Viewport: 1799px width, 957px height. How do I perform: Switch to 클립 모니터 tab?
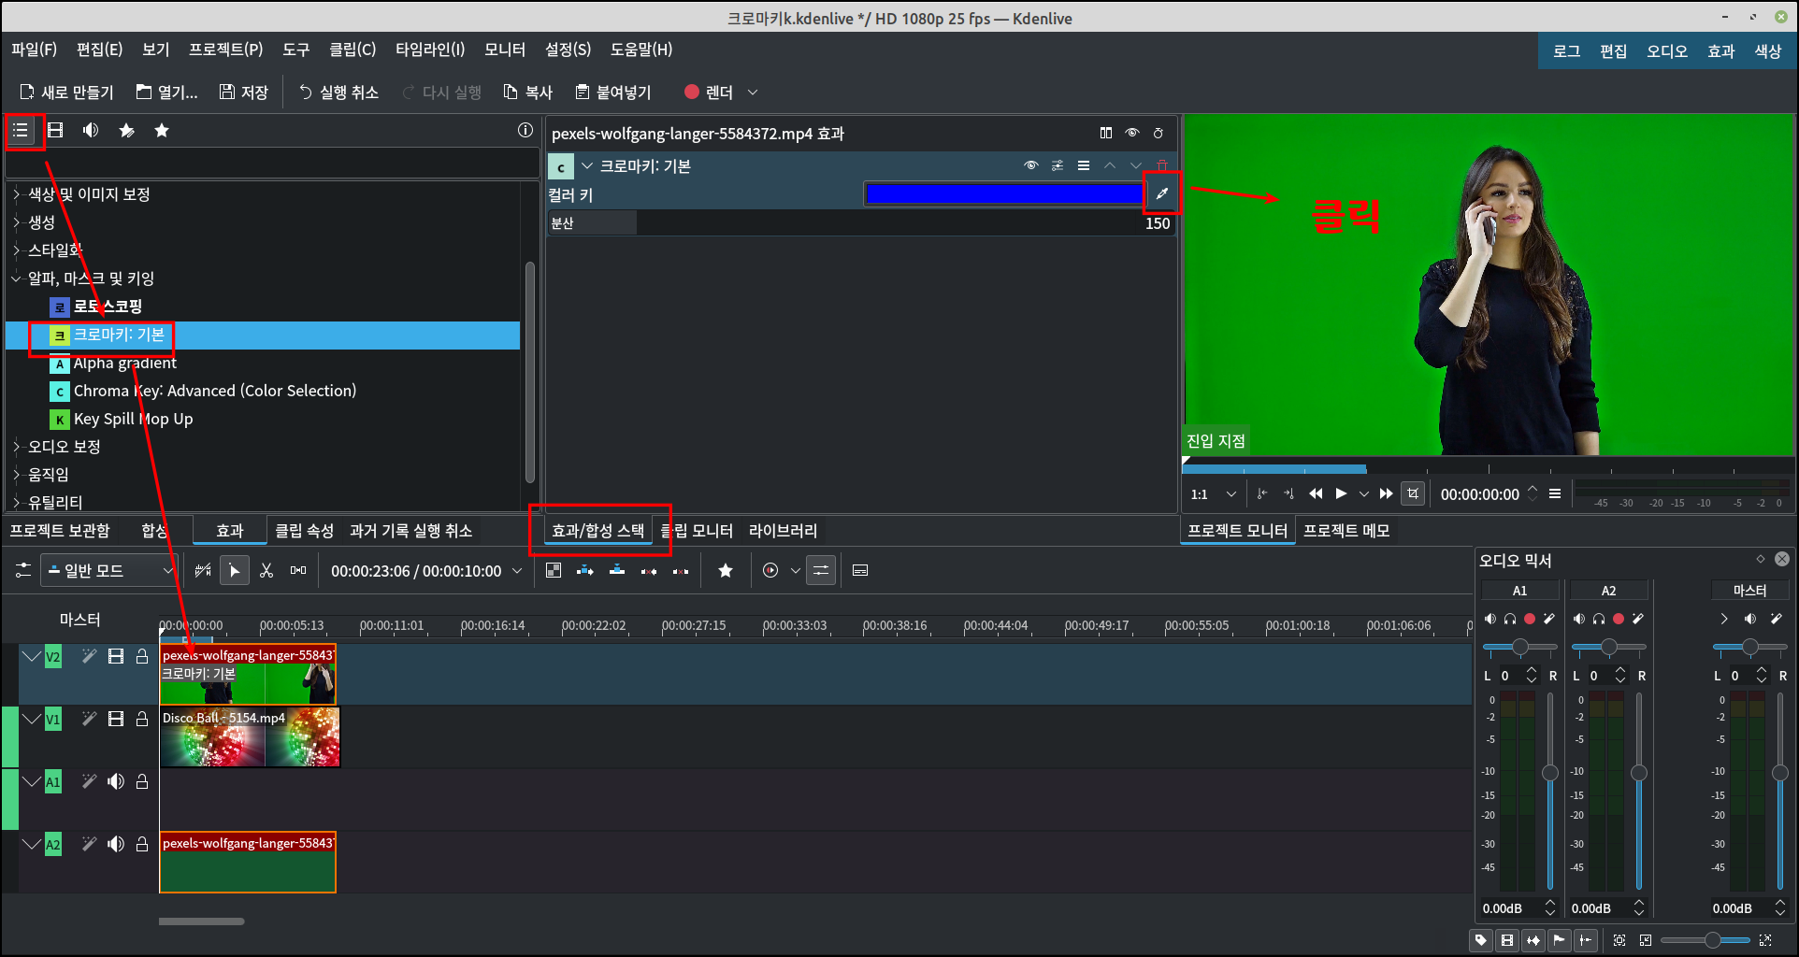click(x=698, y=531)
